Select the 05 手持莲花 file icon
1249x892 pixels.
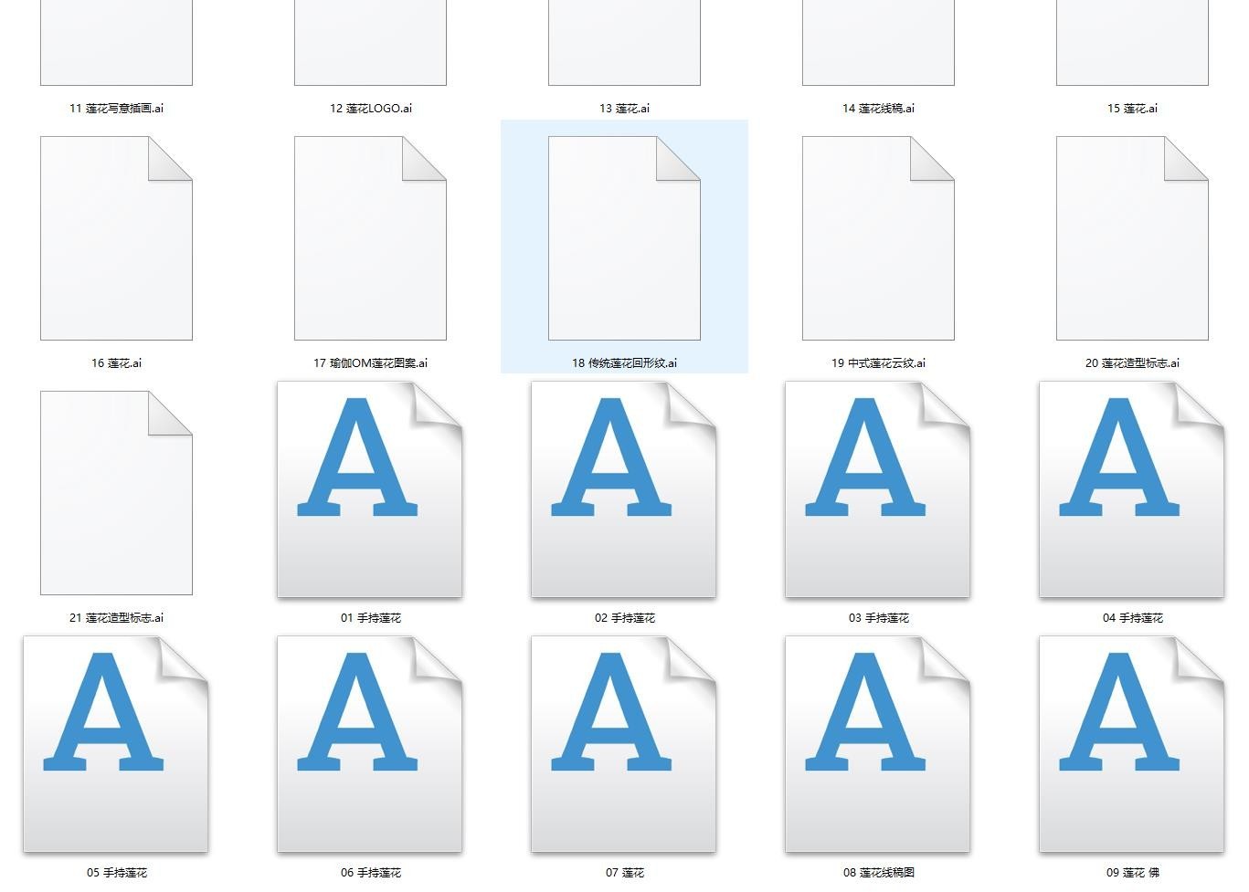116,745
